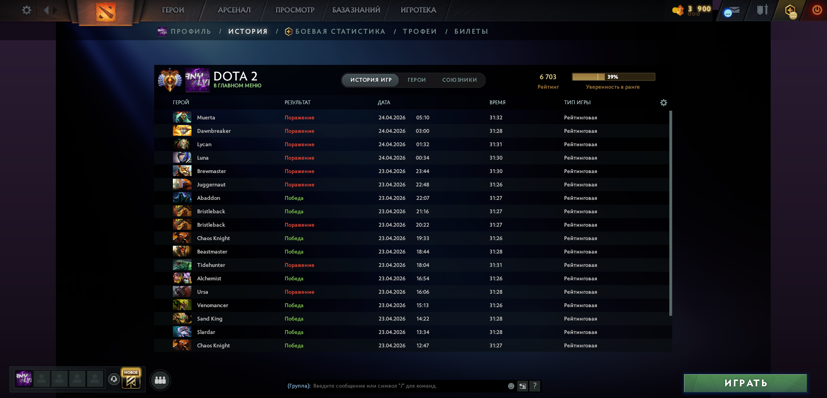
Task: Open the БАЗА ЗНАНИЙ top menu
Action: pyautogui.click(x=356, y=10)
